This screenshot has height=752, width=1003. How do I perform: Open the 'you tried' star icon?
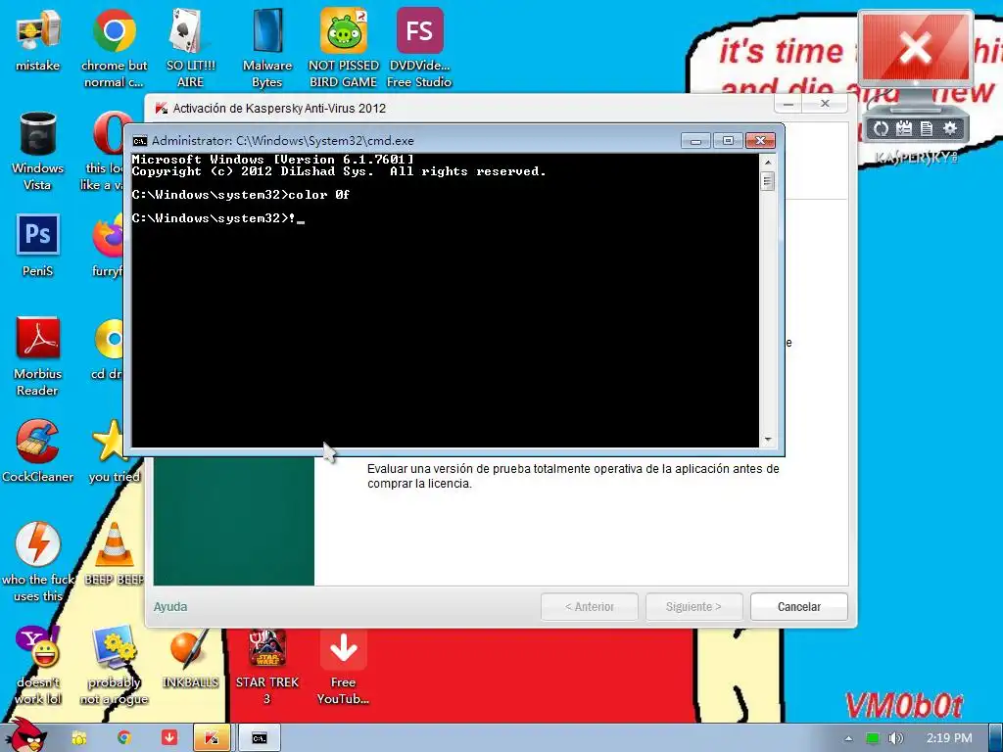(x=114, y=450)
